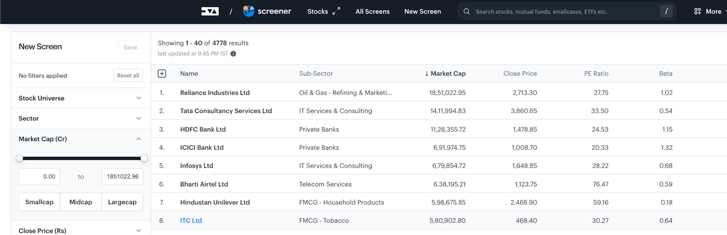Click the right Market Cap slider handle
727x235 pixels.
pyautogui.click(x=144, y=158)
